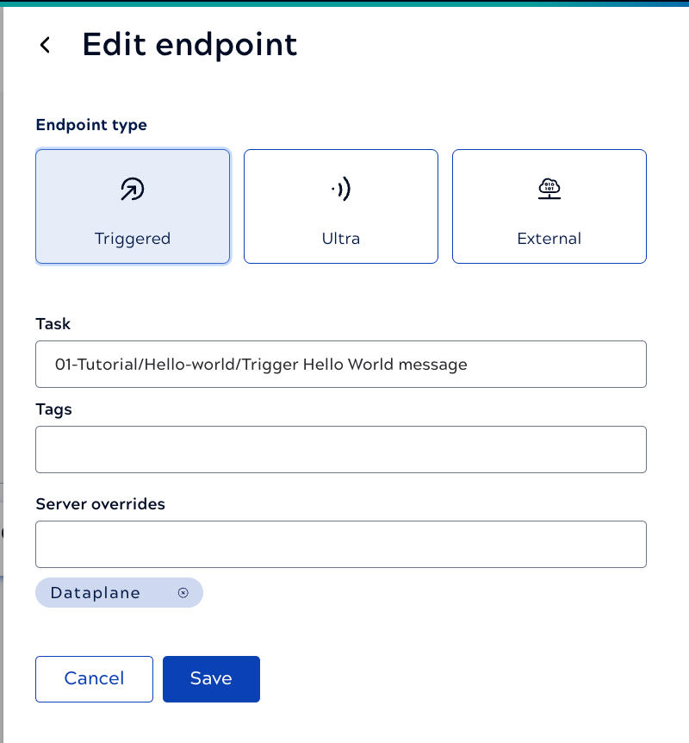Image resolution: width=689 pixels, height=743 pixels.
Task: Click the Server overrides field label
Action: [x=100, y=504]
